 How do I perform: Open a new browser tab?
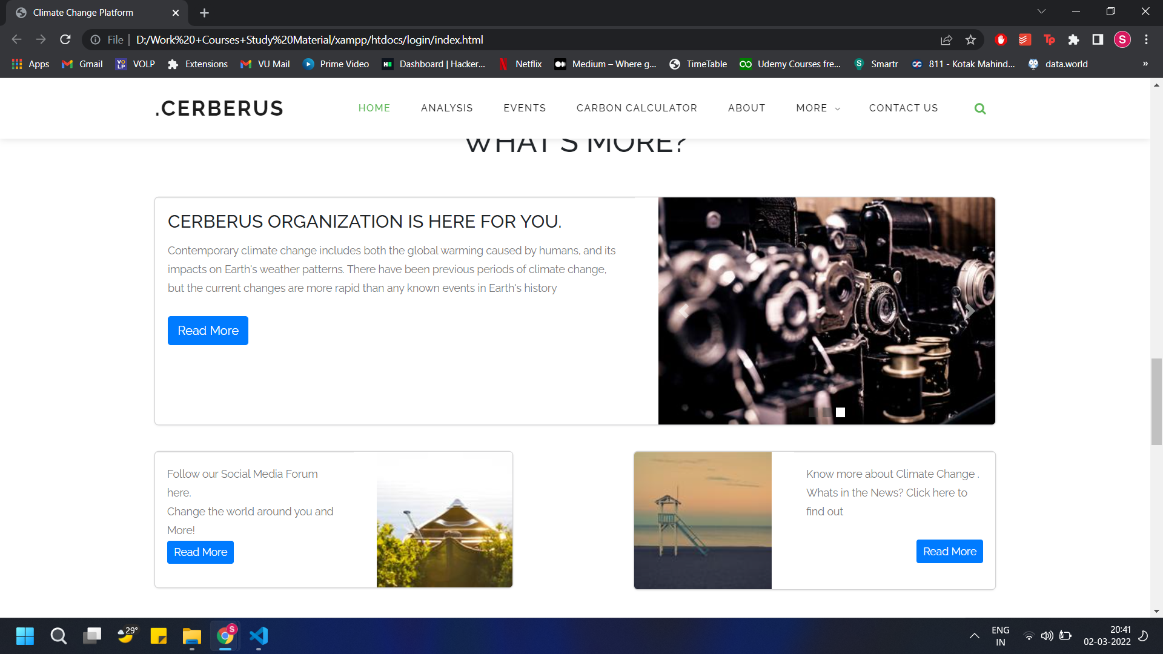coord(204,12)
